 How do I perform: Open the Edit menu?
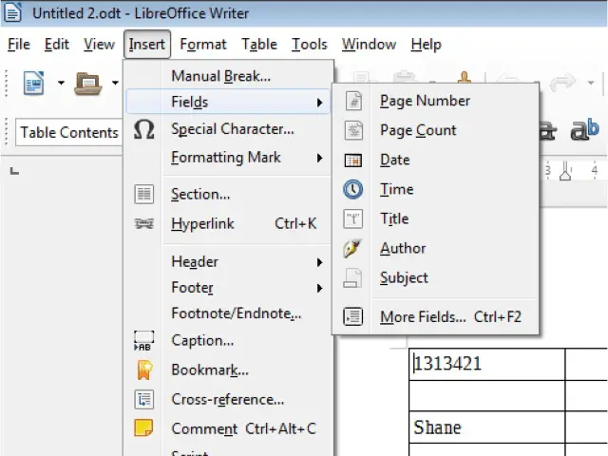pyautogui.click(x=57, y=45)
